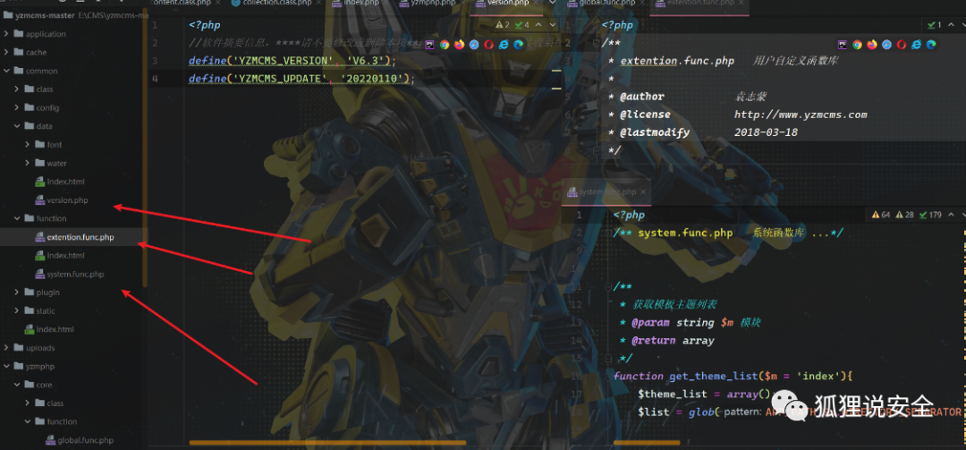Open version.php preview in Firefox, left editor
966x450 pixels.
click(x=459, y=45)
